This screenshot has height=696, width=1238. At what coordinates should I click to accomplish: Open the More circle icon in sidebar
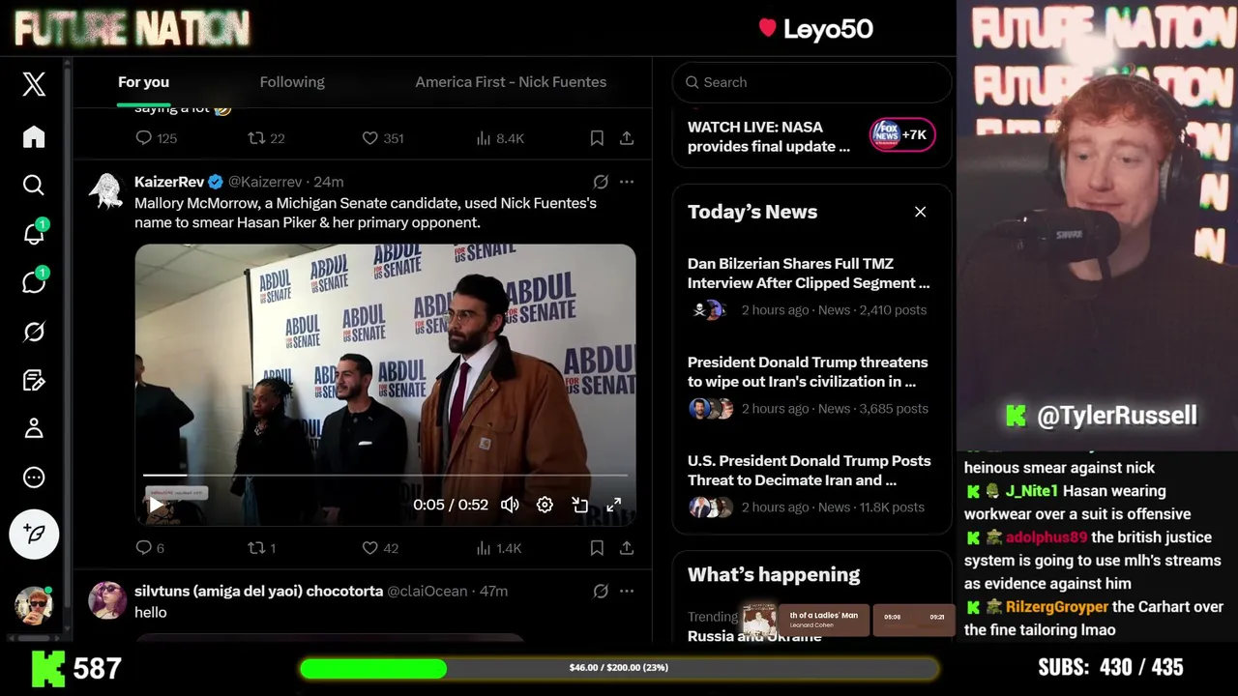34,478
